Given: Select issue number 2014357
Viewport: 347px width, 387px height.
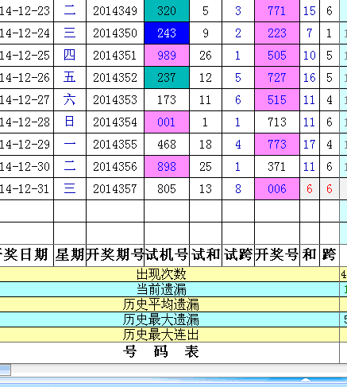Looking at the screenshot, I should [x=115, y=189].
